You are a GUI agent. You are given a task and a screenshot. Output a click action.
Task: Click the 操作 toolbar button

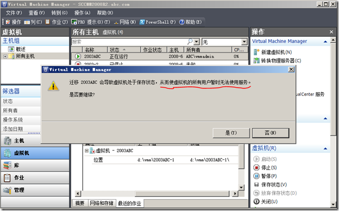(14, 22)
